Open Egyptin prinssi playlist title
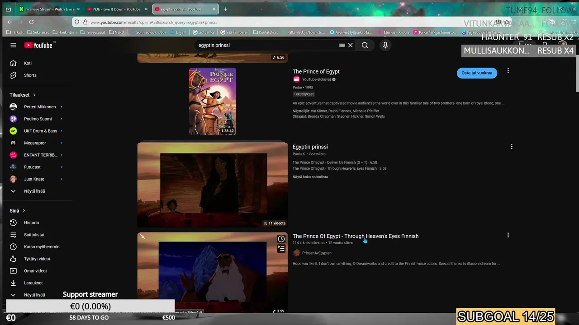The width and height of the screenshot is (579, 325). (x=310, y=147)
